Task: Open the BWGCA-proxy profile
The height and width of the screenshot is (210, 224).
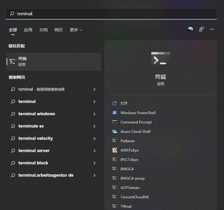Action: 133,178
